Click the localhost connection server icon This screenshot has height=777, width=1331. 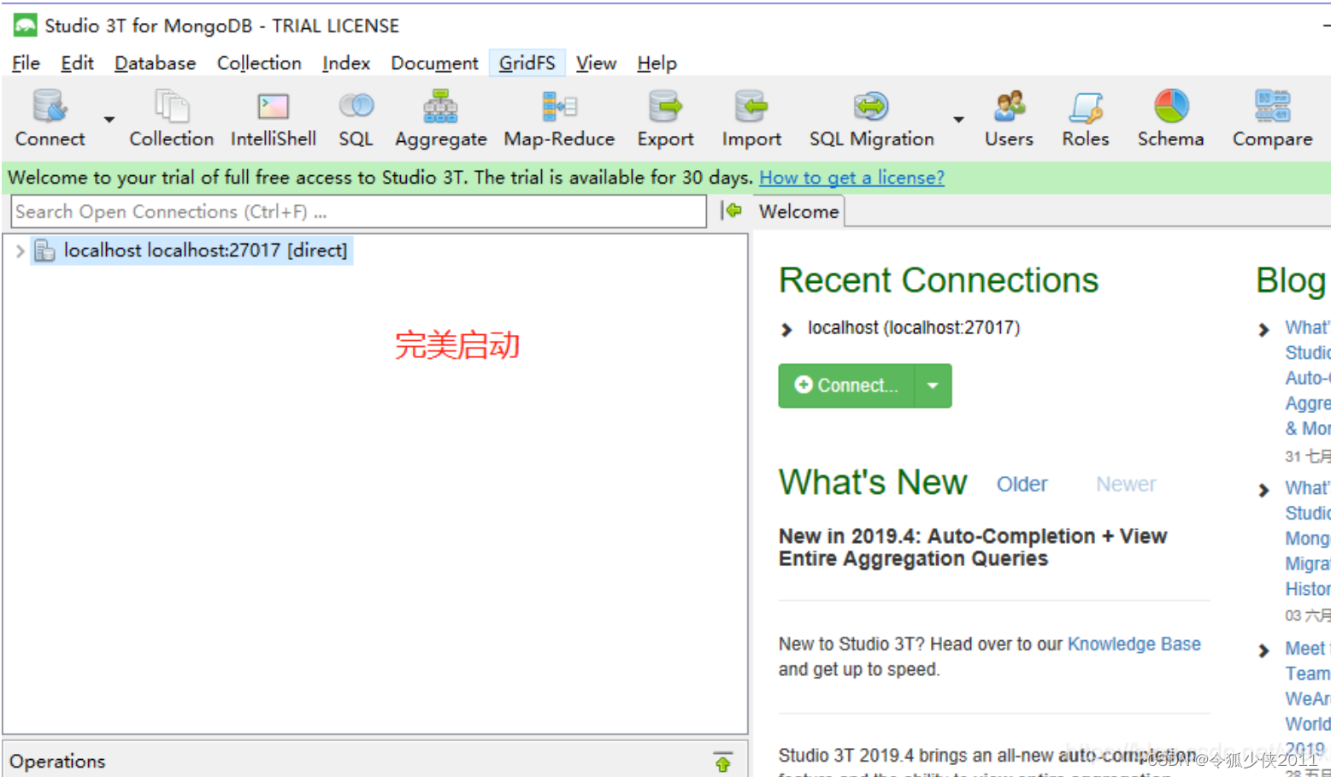[44, 250]
